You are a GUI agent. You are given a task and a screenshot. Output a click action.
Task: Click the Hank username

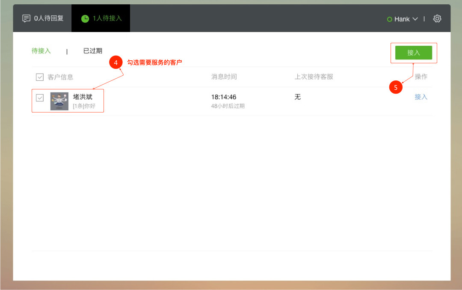pos(402,19)
